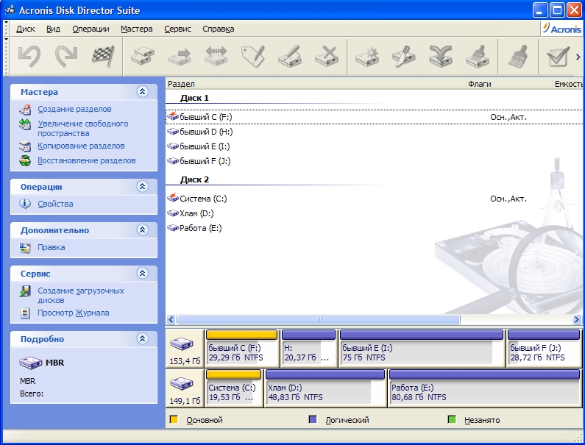
Task: Click the Свойства info icon
Action: tap(25, 204)
